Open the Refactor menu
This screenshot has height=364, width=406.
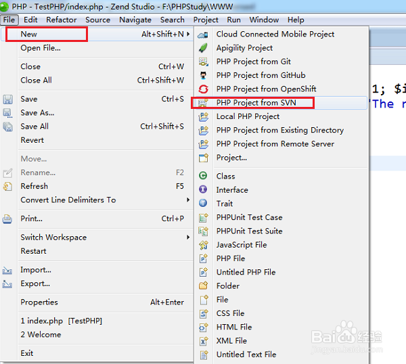62,20
